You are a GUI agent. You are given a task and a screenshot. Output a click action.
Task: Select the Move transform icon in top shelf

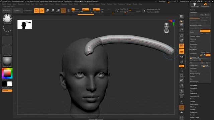click(x=47, y=11)
